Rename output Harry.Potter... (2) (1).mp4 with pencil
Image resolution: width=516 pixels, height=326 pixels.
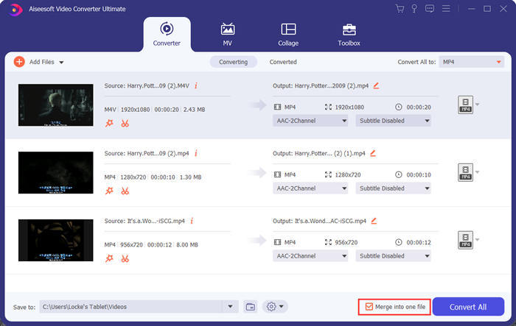373,153
